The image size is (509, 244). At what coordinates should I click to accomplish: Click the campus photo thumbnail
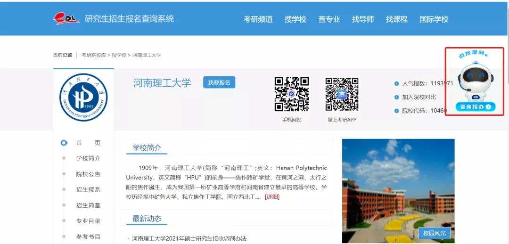[x=398, y=191]
